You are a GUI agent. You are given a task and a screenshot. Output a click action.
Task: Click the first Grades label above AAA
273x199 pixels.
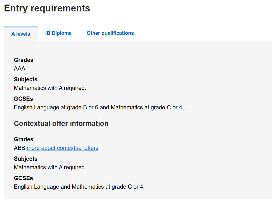(23, 60)
